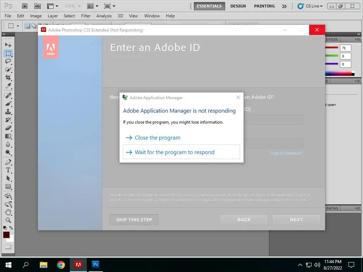Select the Clone Stamp tool
Screen dimensions: 363x272
tap(8, 112)
